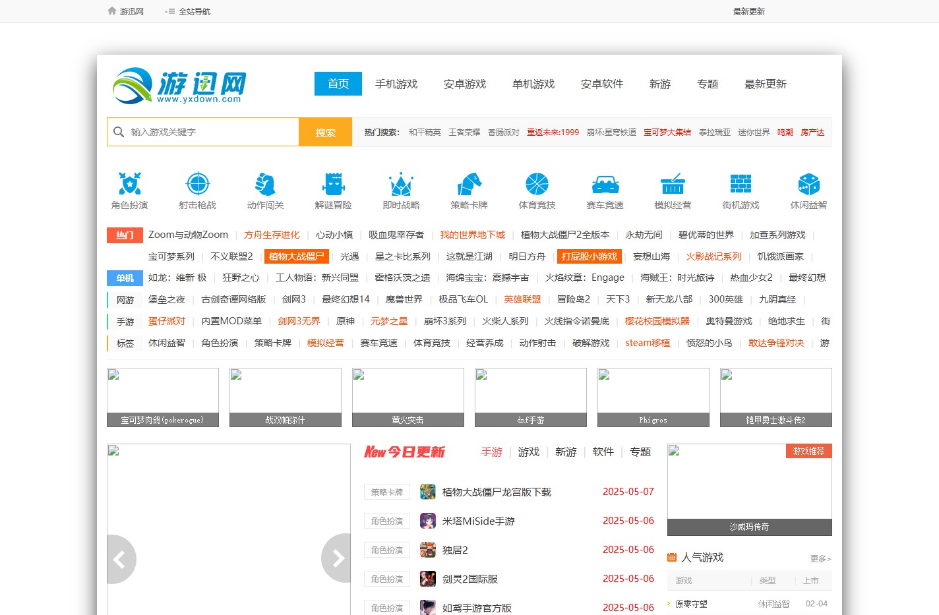This screenshot has height=615, width=939.
Task: Click hot search term 重返未来:1999
Action: coord(553,132)
